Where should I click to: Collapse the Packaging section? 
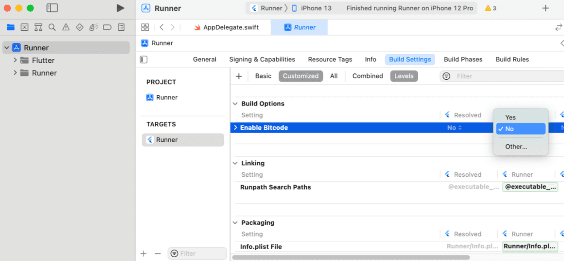pos(235,223)
